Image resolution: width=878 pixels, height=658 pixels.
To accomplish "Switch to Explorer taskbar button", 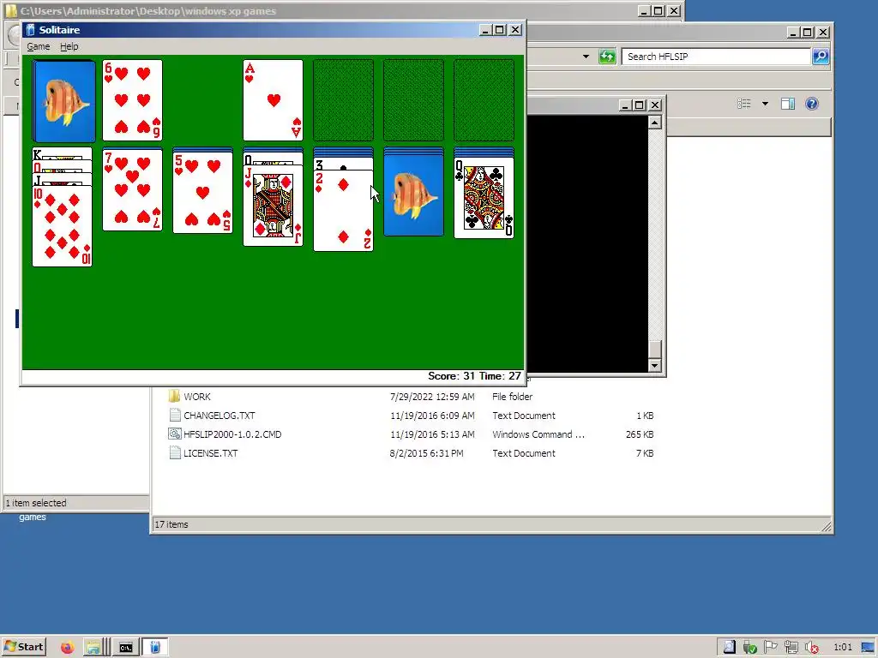I will coord(96,648).
